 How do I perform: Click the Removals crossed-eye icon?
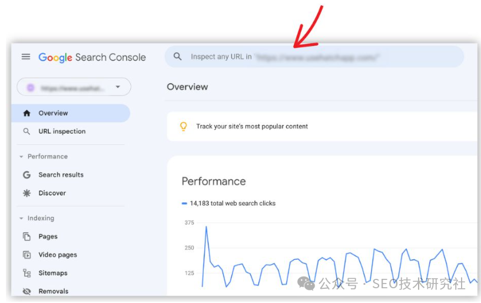[x=26, y=291]
